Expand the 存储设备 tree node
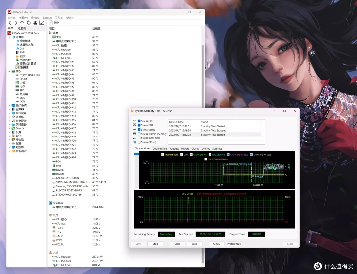The width and height of the screenshot is (357, 274). (x=9, y=121)
